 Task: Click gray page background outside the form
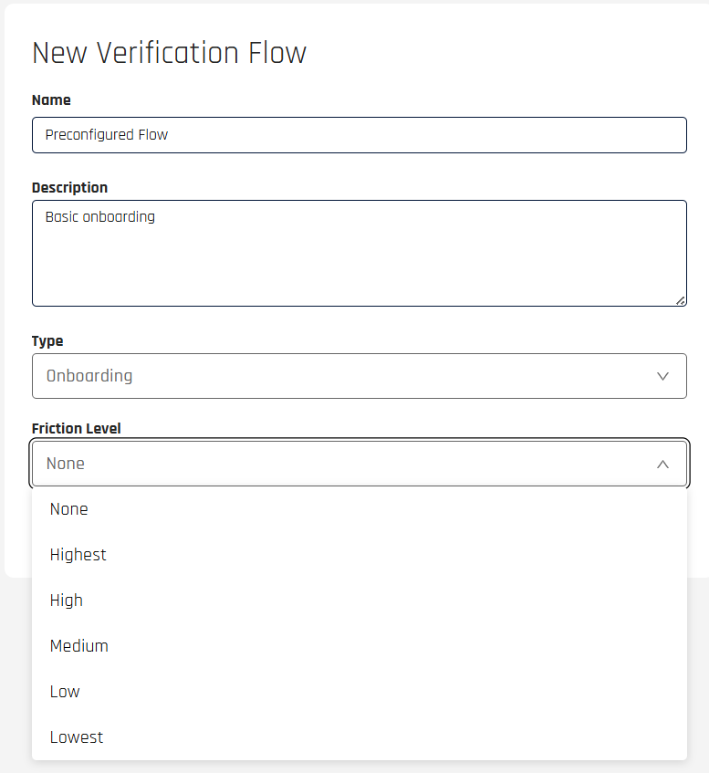click(x=698, y=675)
